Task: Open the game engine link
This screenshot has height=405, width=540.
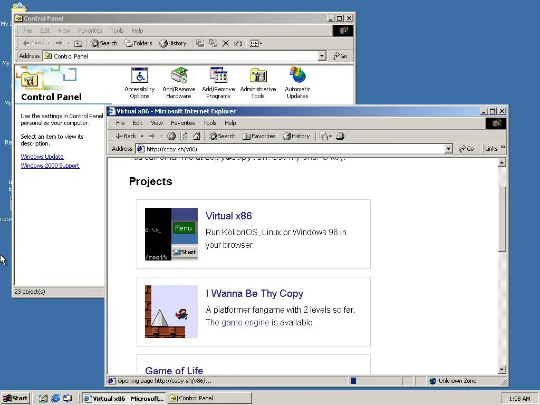Action: point(245,322)
